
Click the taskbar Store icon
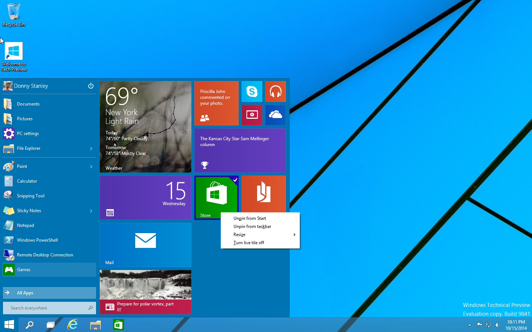point(118,325)
